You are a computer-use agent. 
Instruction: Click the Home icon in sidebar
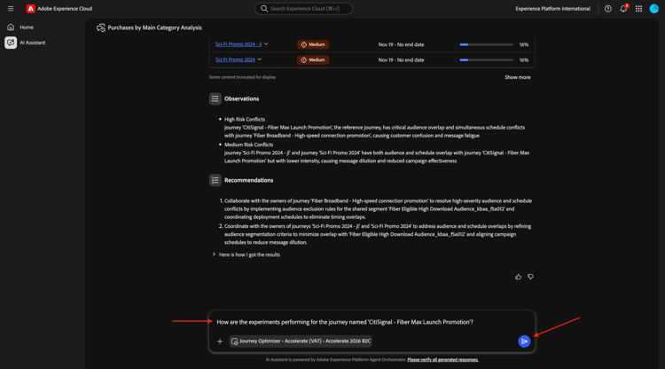tap(11, 27)
